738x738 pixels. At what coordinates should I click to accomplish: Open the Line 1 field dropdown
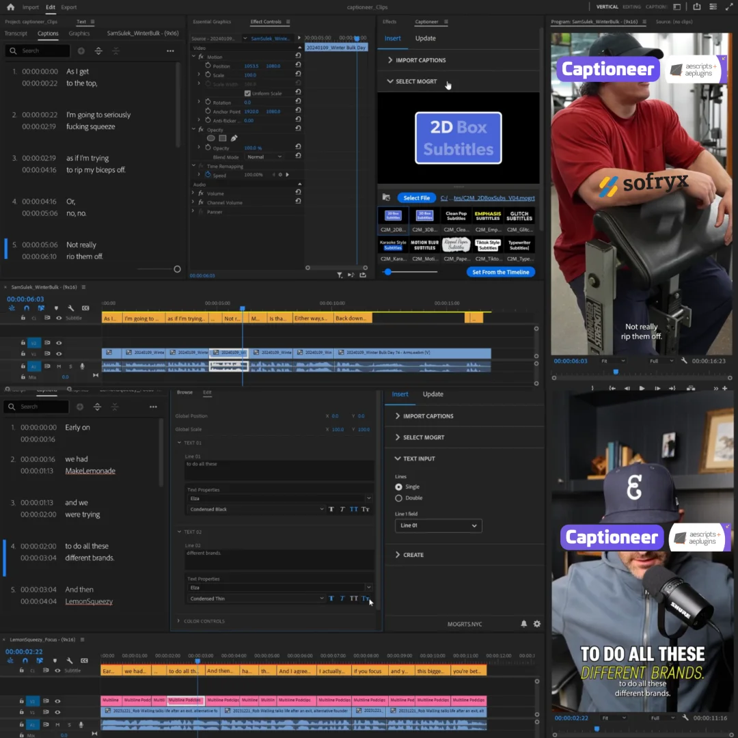click(x=438, y=525)
